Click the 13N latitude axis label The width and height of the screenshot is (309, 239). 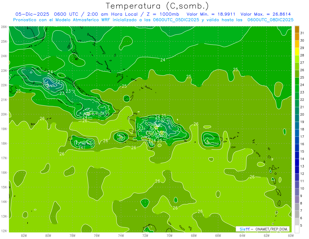pyautogui.click(x=4, y=216)
